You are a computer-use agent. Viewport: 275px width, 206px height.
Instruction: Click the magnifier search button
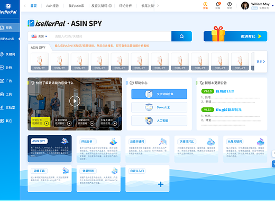pyautogui.click(x=181, y=36)
